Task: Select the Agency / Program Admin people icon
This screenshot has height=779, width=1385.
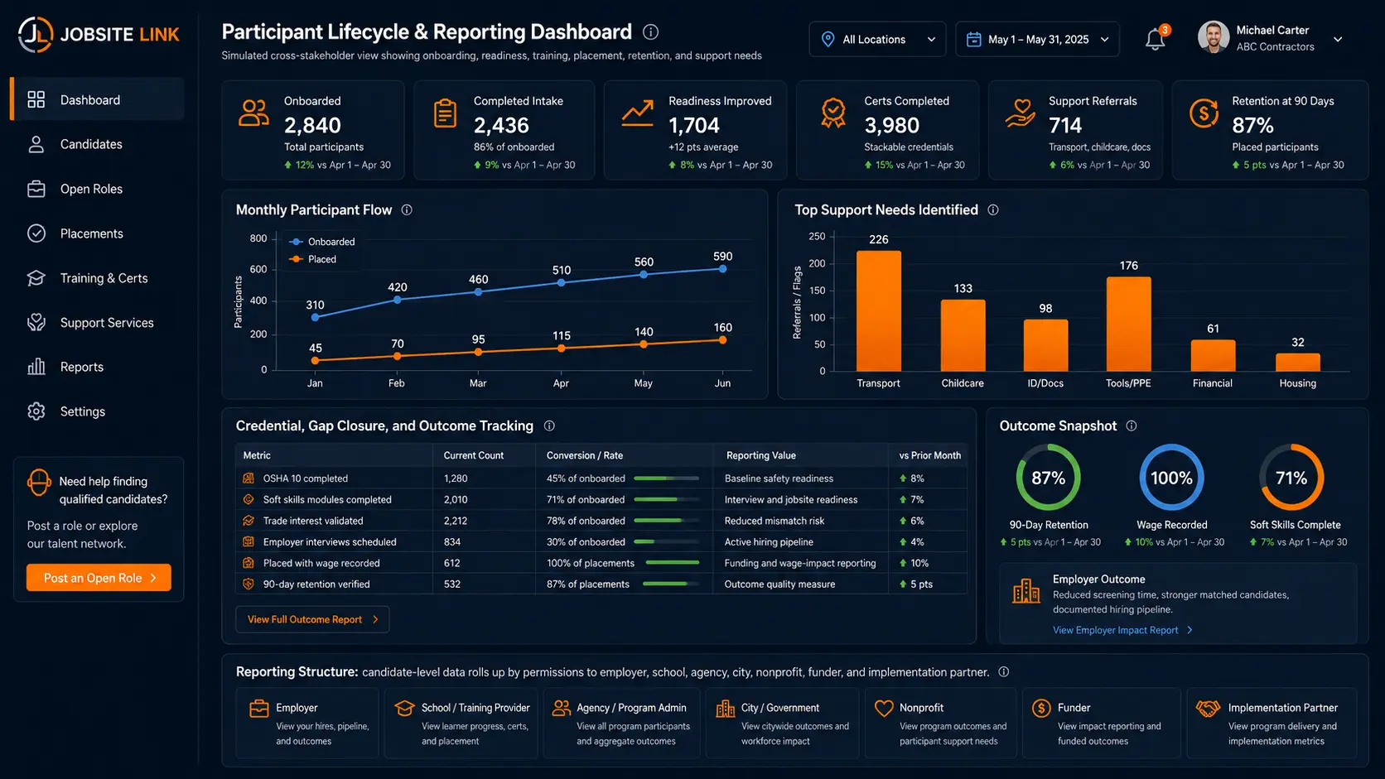Action: tap(562, 708)
